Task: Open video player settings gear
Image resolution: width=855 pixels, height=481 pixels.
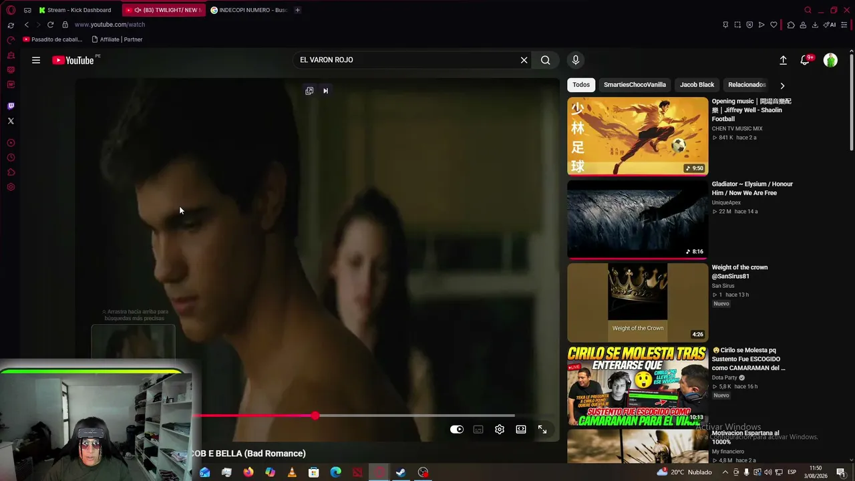Action: click(500, 430)
